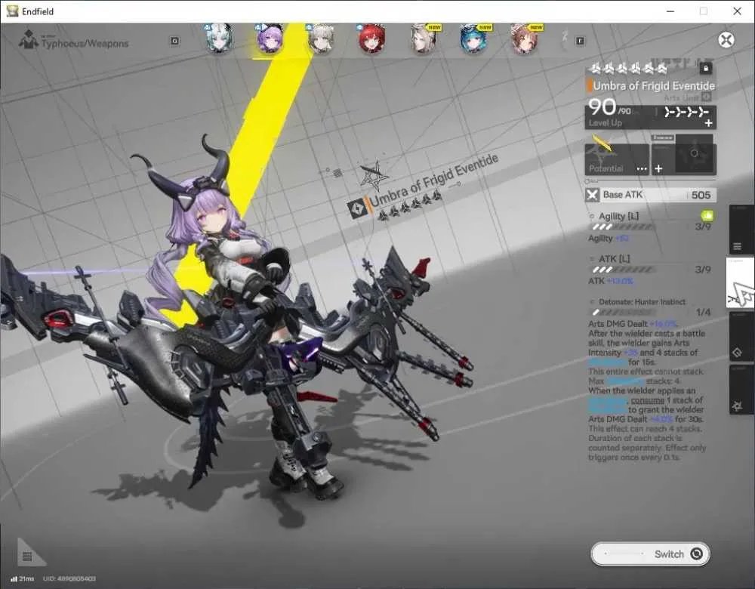Open the bottom side tab with the gear-like icon

(737, 406)
